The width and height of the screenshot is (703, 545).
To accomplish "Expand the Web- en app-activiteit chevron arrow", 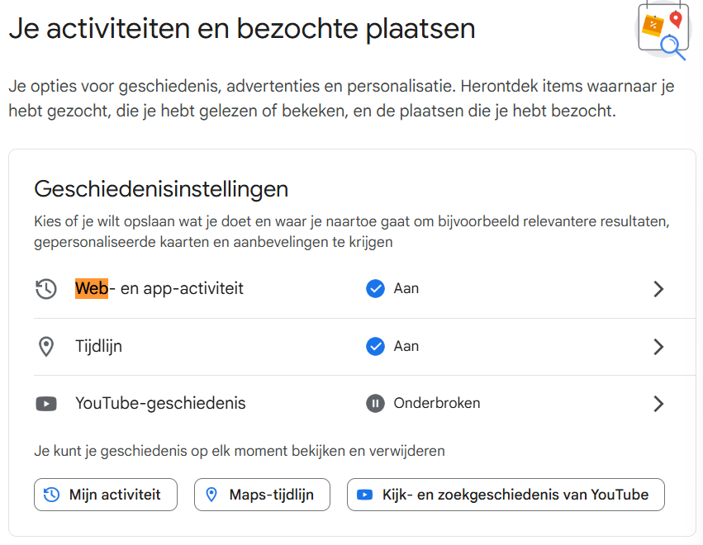I will [658, 289].
